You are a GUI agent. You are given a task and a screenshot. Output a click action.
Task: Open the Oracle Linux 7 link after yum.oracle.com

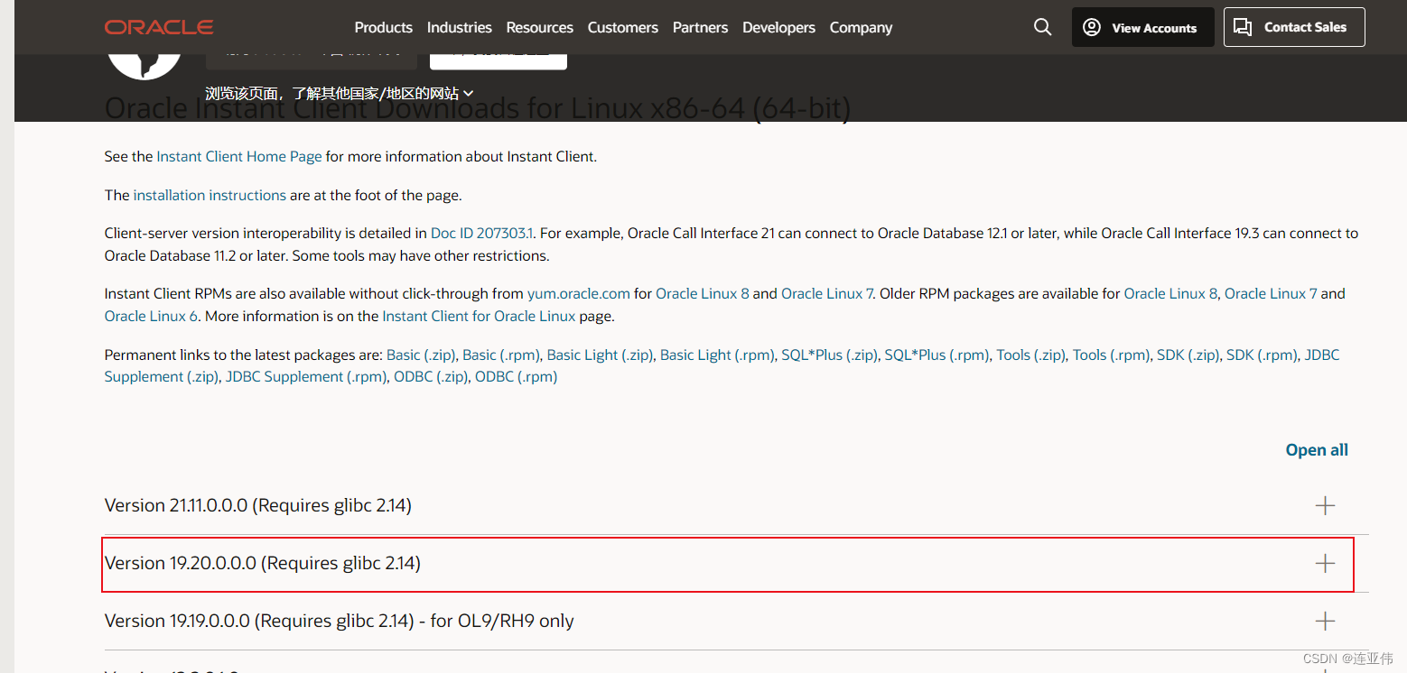click(x=826, y=293)
